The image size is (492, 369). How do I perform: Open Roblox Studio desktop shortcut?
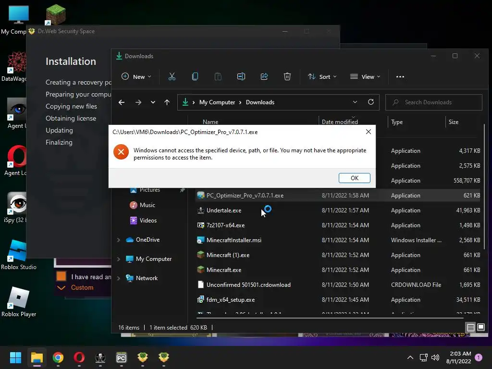19,255
